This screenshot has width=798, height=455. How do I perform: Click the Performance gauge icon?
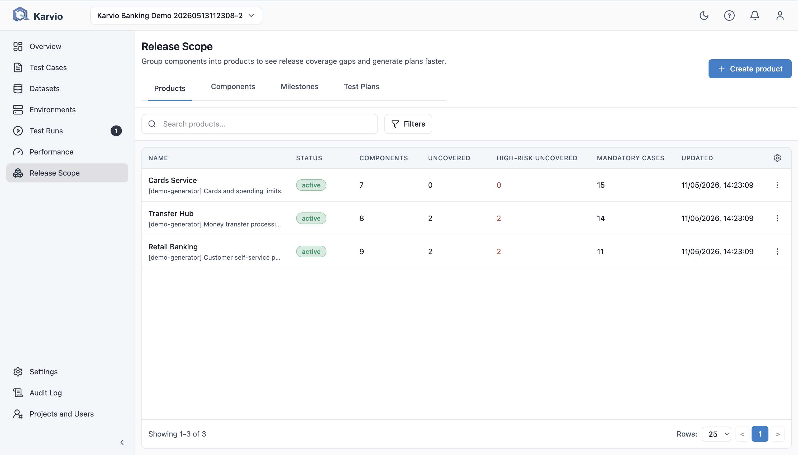point(18,152)
